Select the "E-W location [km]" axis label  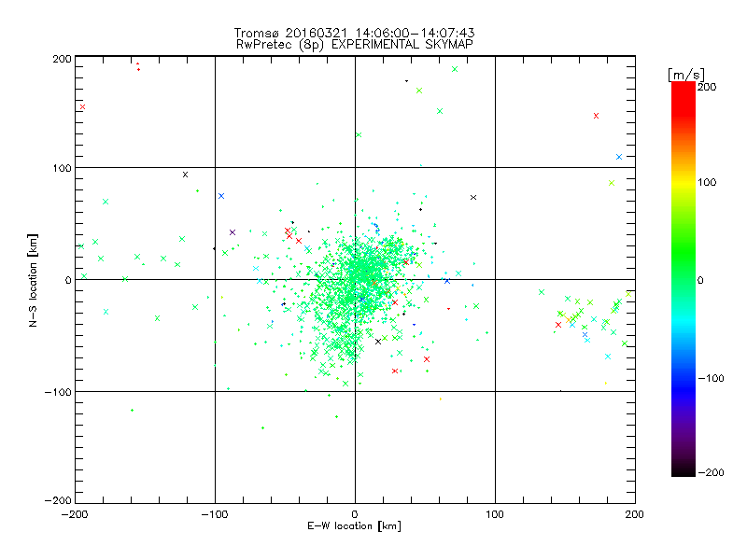coord(354,526)
